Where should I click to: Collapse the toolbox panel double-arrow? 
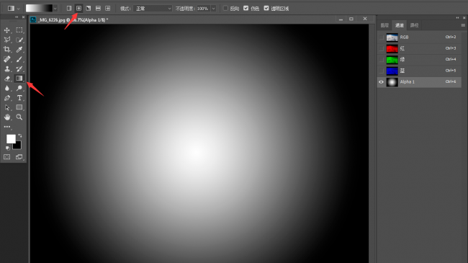[17, 17]
